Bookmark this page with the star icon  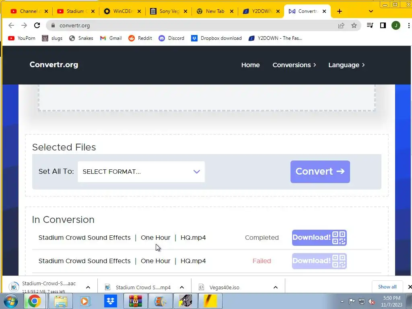tap(354, 25)
